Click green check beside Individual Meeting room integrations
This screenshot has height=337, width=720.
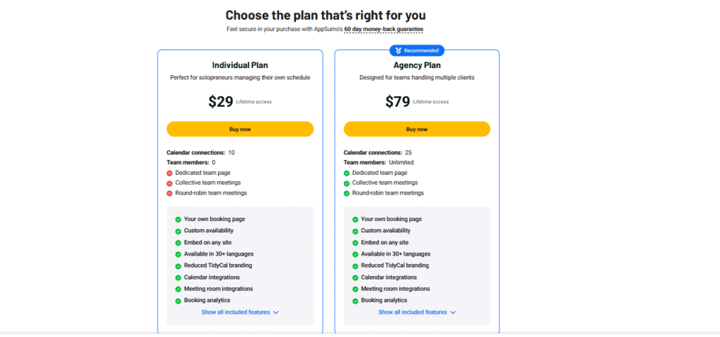[x=178, y=289]
